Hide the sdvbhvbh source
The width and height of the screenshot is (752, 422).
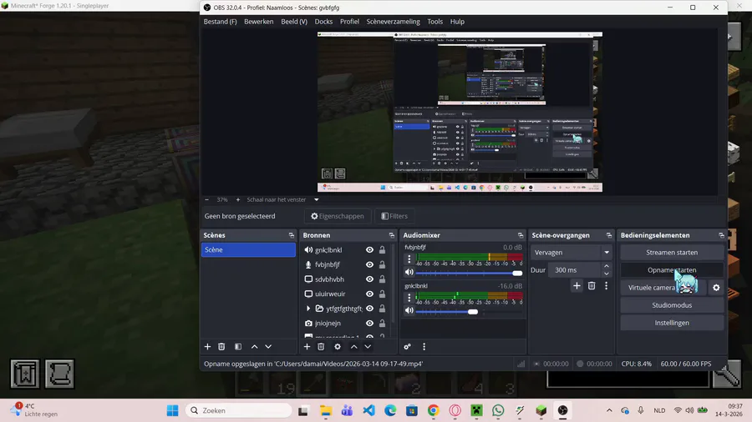click(369, 279)
